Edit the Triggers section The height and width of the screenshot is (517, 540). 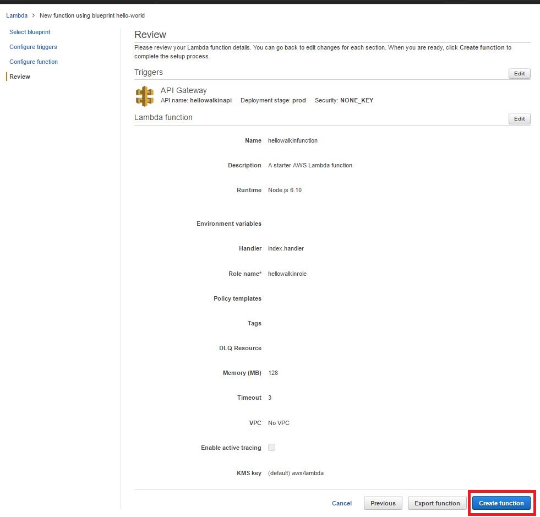tap(519, 73)
